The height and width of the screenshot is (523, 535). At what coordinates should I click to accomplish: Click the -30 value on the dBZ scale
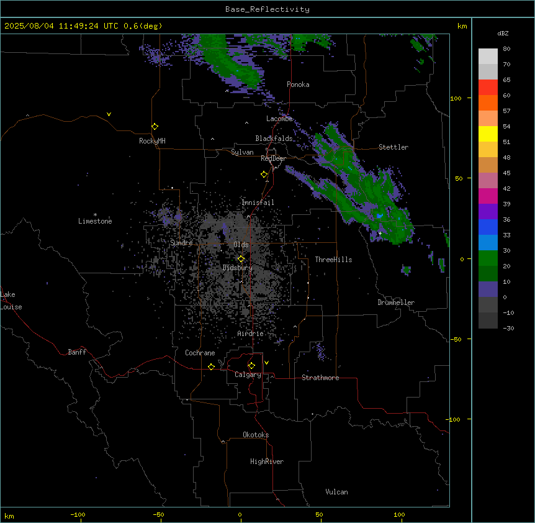[x=508, y=328]
